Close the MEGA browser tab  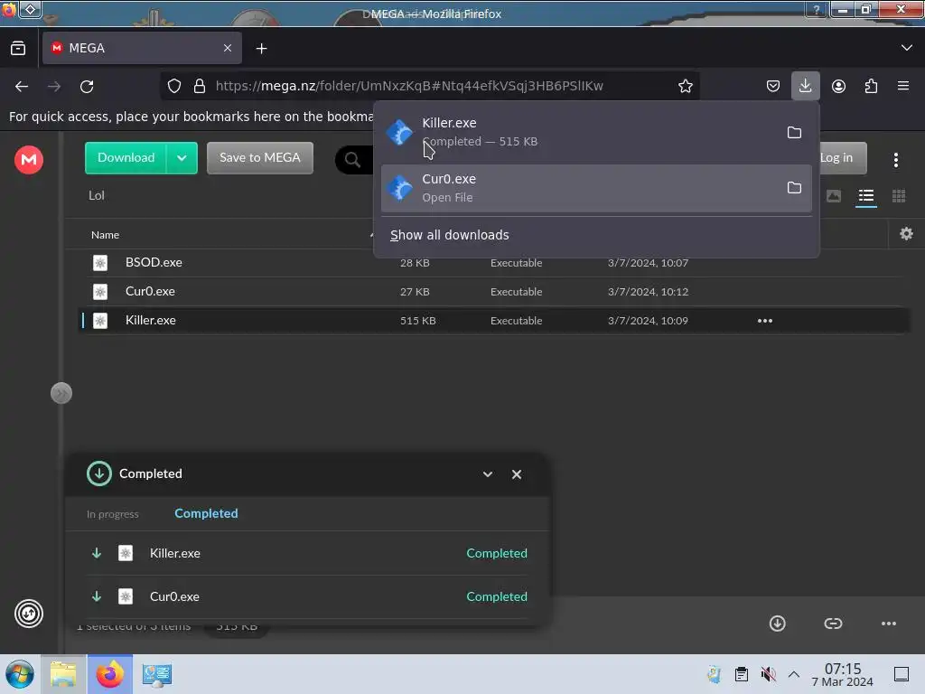(x=227, y=48)
